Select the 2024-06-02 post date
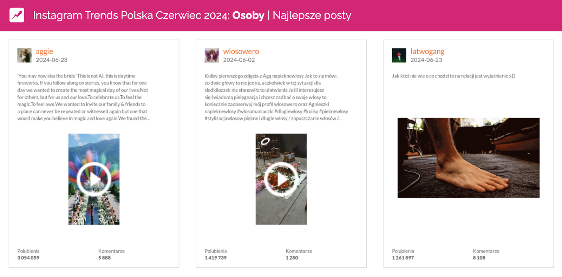The height and width of the screenshot is (277, 562). click(x=239, y=60)
